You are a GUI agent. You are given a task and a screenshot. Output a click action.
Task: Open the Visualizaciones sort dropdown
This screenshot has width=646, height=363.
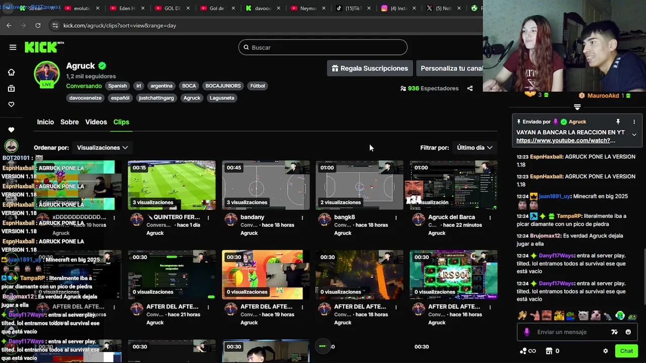coord(102,148)
